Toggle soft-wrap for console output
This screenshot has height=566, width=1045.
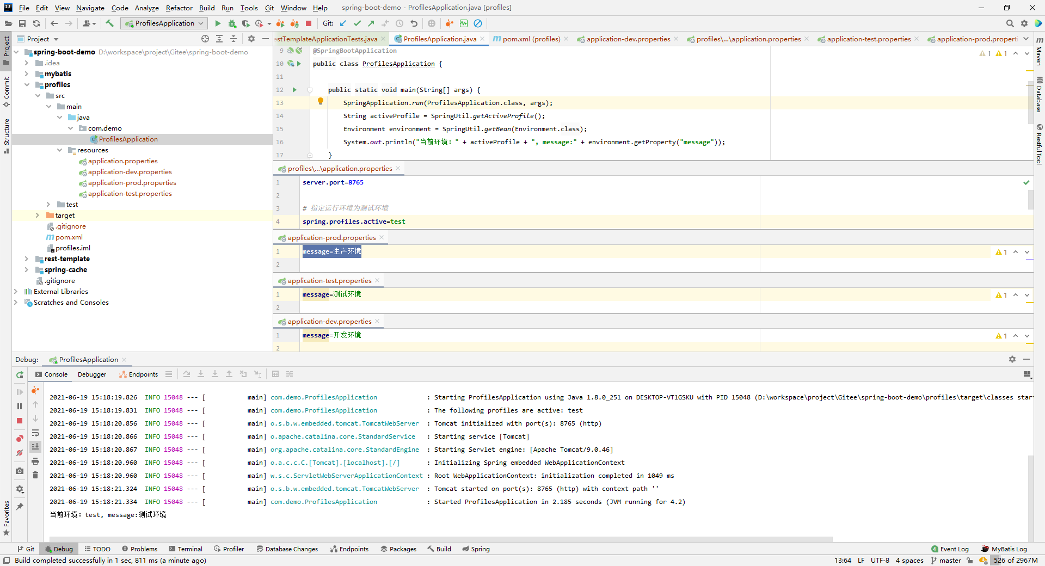[x=35, y=434]
